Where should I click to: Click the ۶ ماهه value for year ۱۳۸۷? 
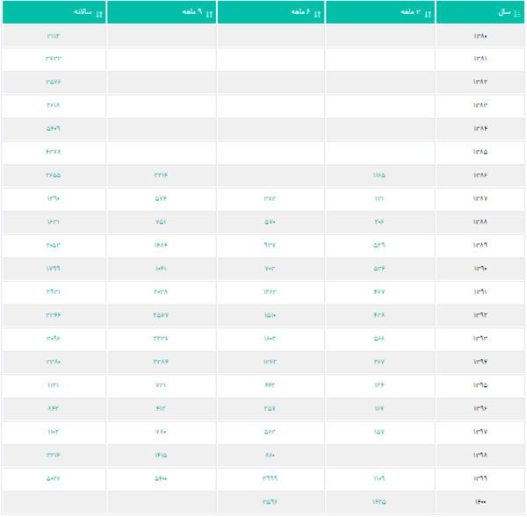[x=270, y=198]
